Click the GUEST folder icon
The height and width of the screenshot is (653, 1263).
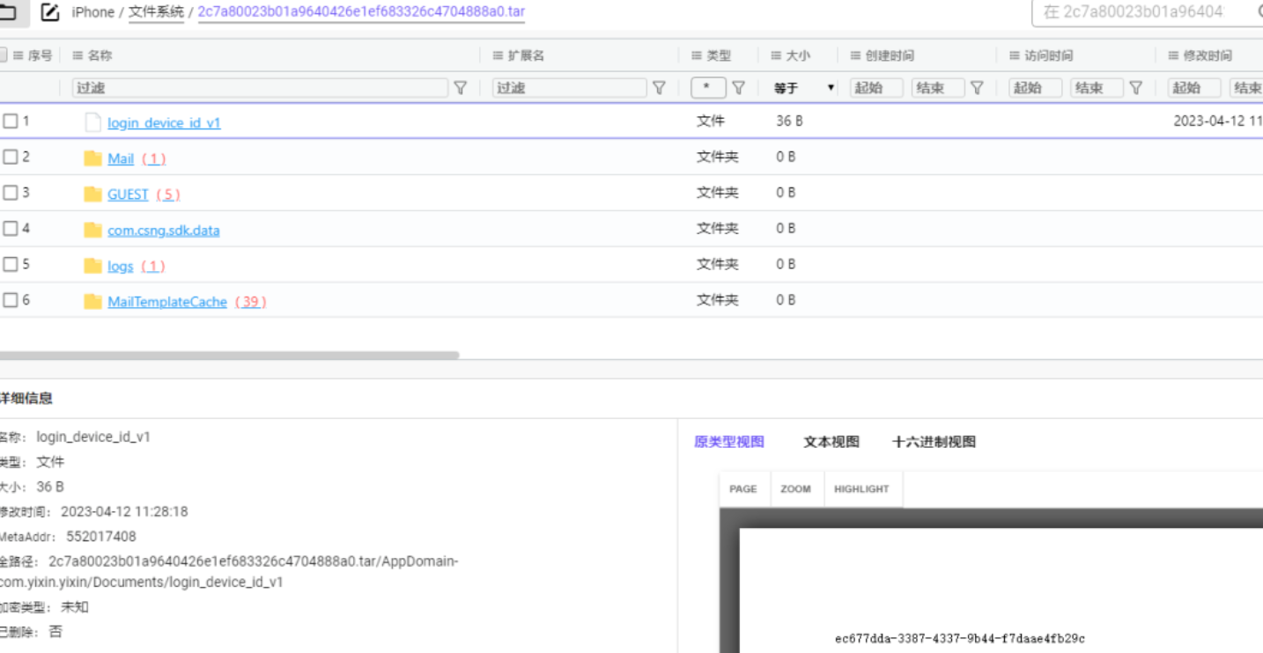click(92, 194)
